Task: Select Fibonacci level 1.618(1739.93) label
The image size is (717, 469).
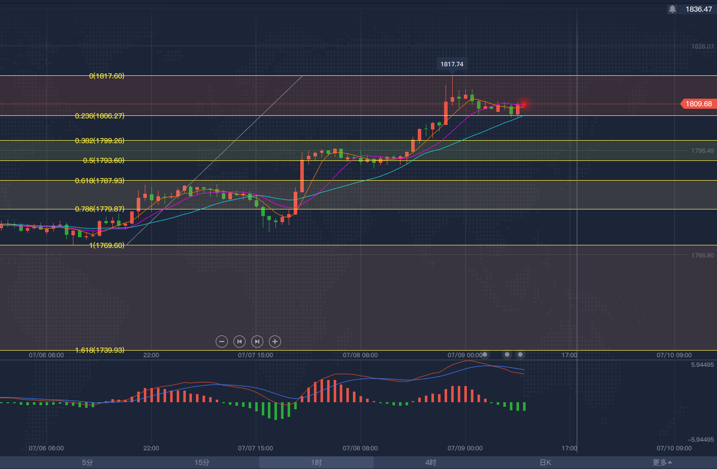Action: 100,350
